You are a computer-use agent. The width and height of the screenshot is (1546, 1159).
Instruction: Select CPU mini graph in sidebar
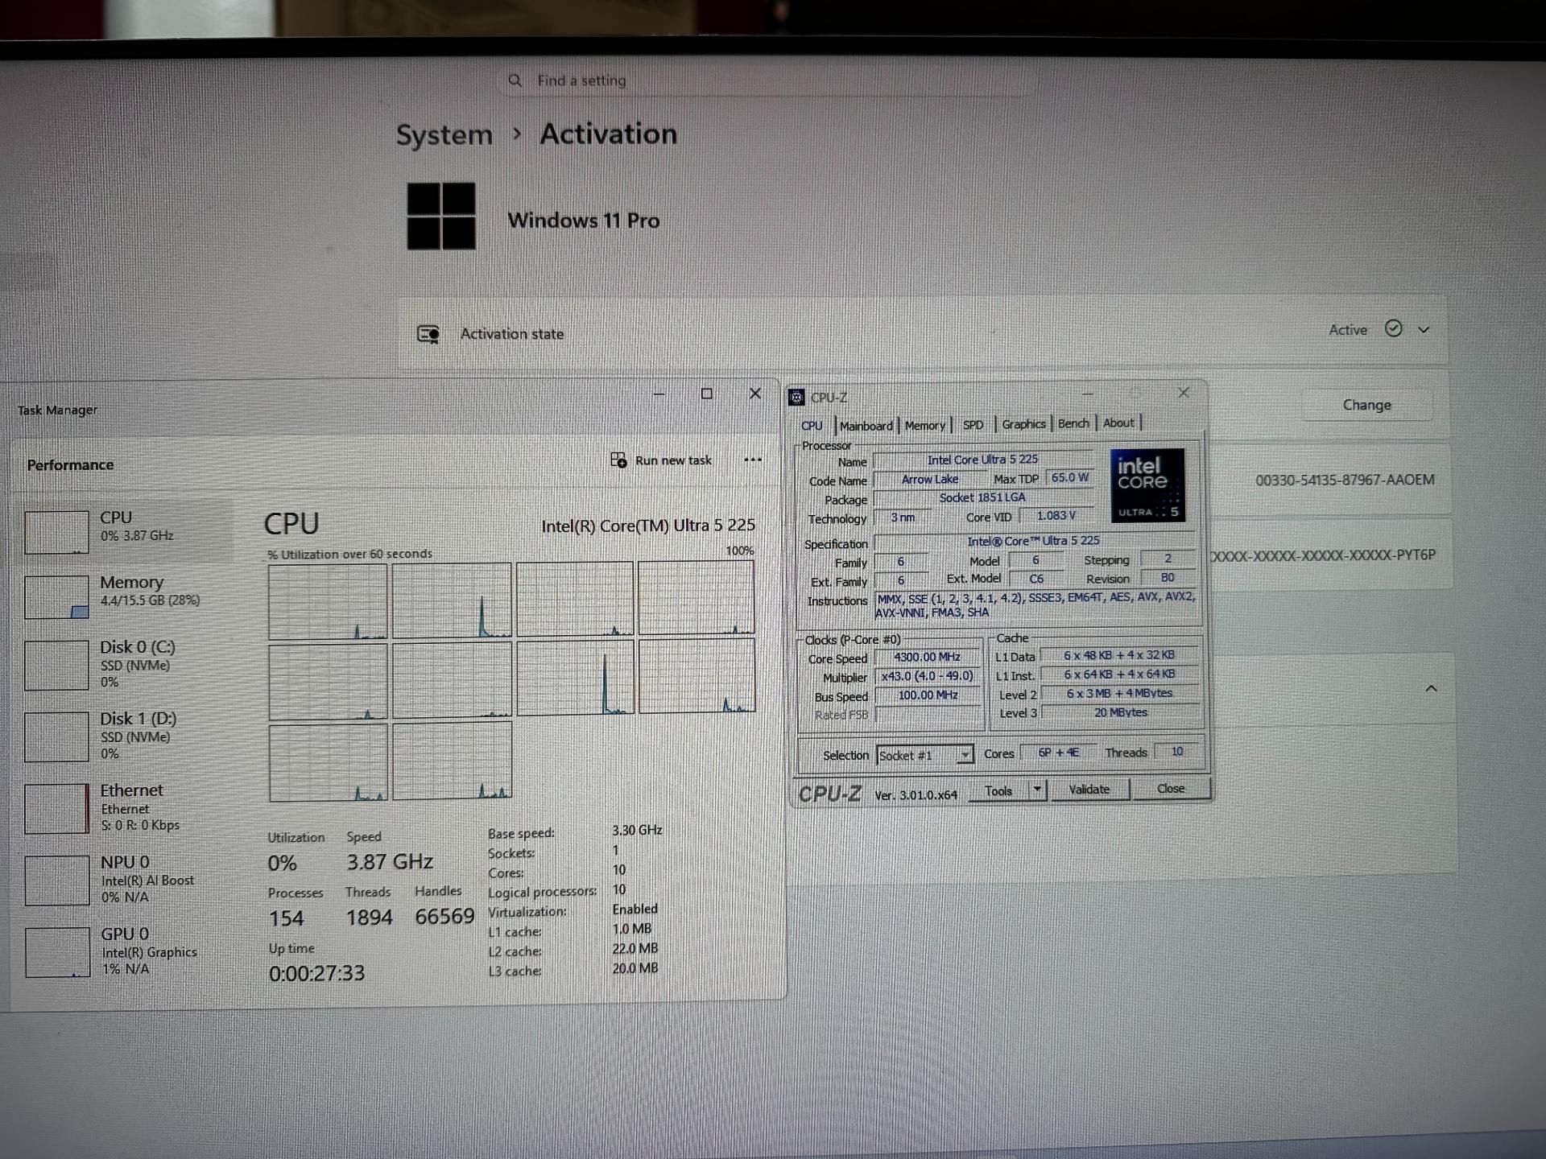point(56,532)
